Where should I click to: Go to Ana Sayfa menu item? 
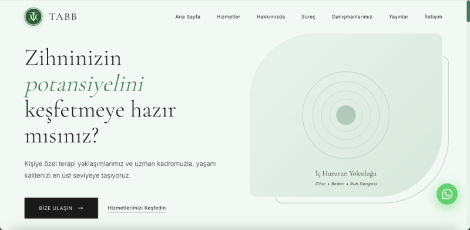[x=187, y=17]
